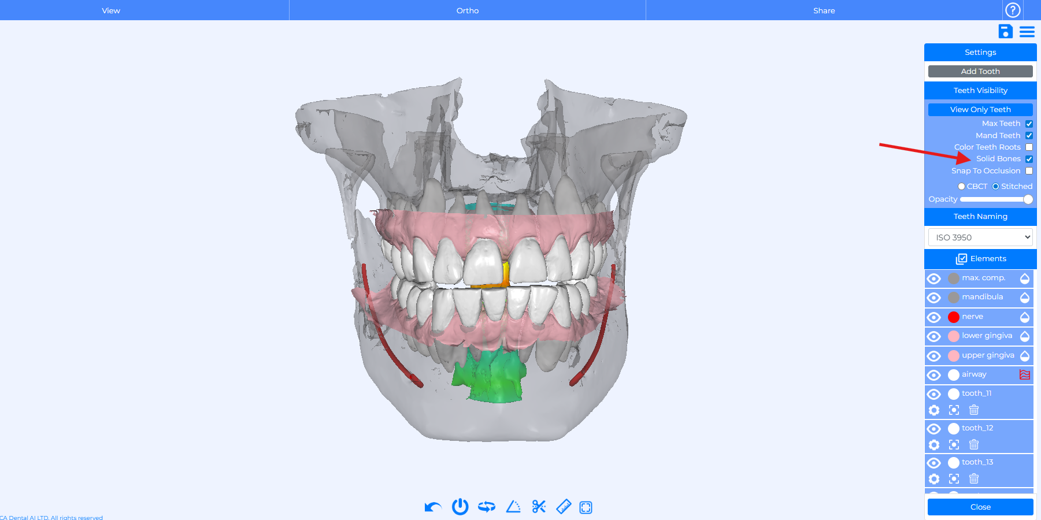Open the hamburger menu icon

click(x=1027, y=32)
